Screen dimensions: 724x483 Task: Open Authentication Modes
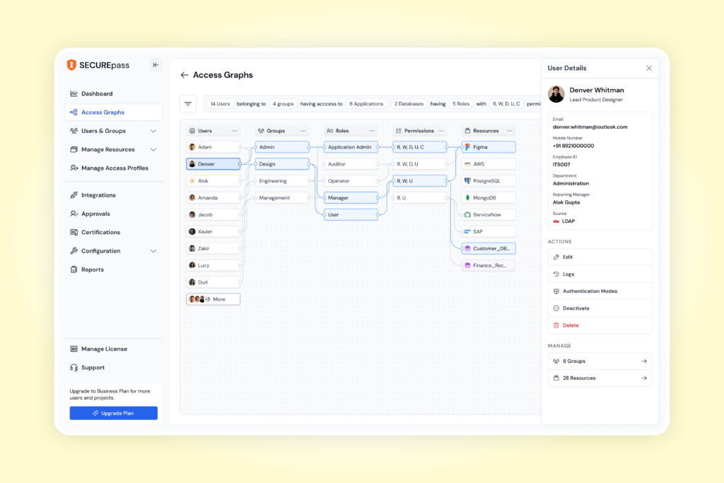pos(600,291)
